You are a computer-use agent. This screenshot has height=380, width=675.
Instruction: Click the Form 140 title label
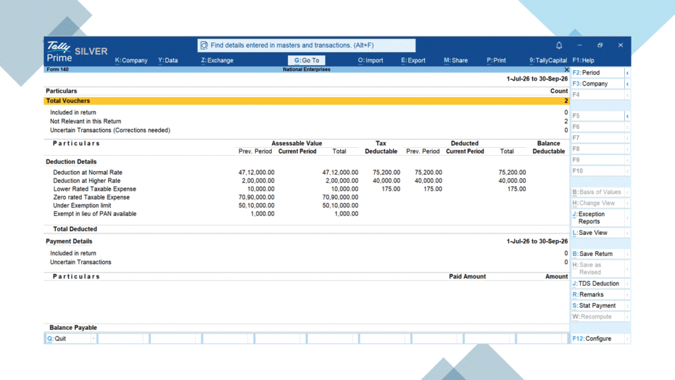click(x=58, y=69)
